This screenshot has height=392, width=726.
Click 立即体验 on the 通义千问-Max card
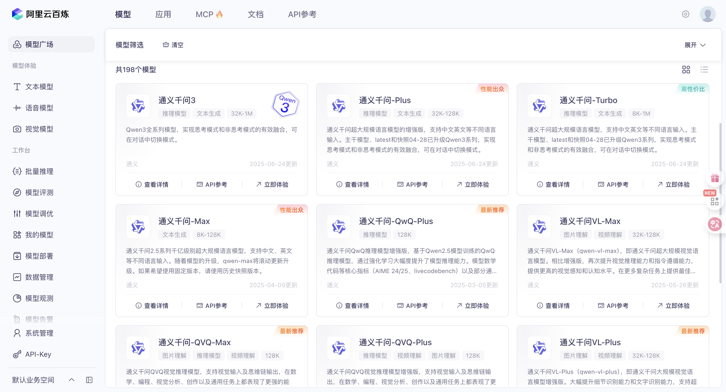[x=272, y=306]
